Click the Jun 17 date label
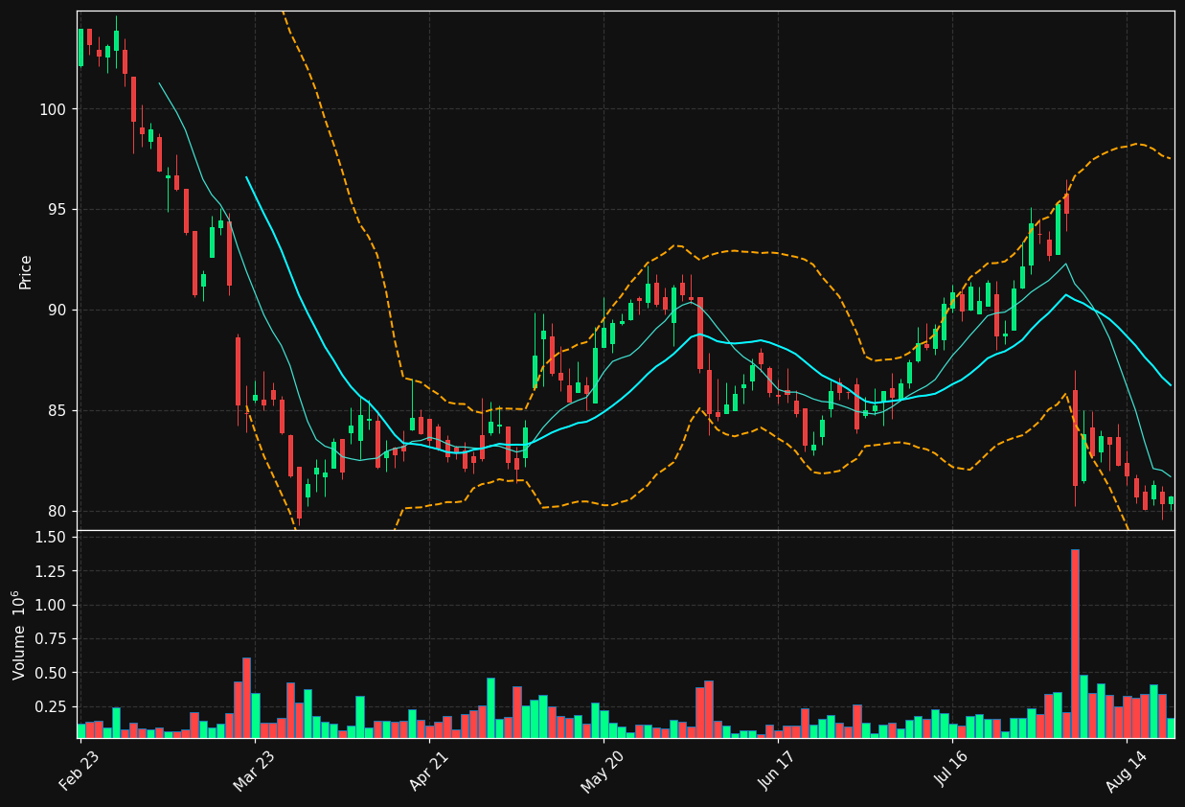Image resolution: width=1185 pixels, height=807 pixels. [776, 769]
